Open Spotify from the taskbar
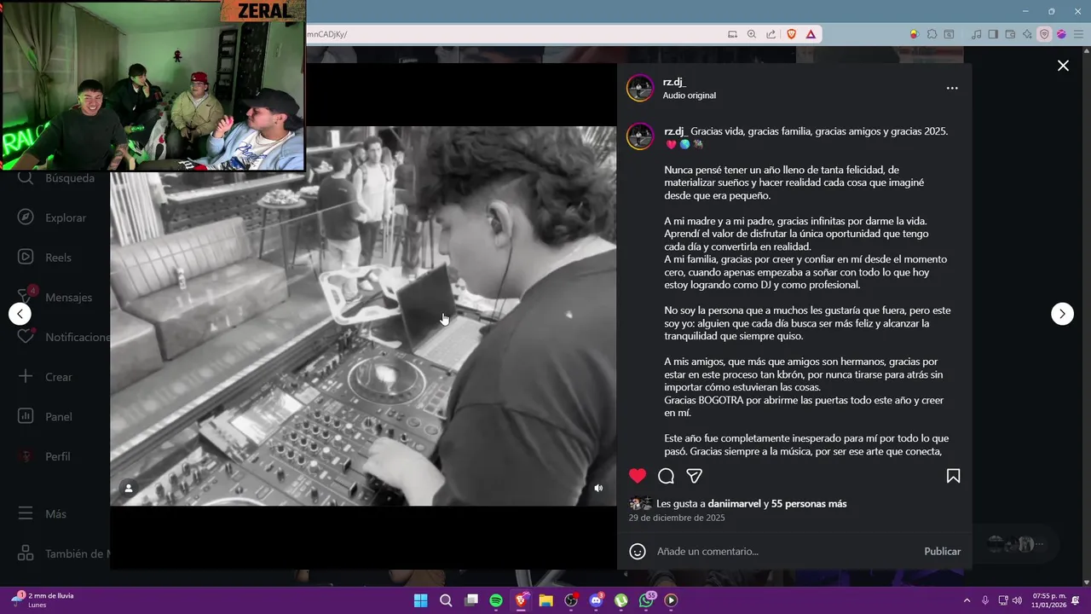The width and height of the screenshot is (1091, 614). coord(496,600)
